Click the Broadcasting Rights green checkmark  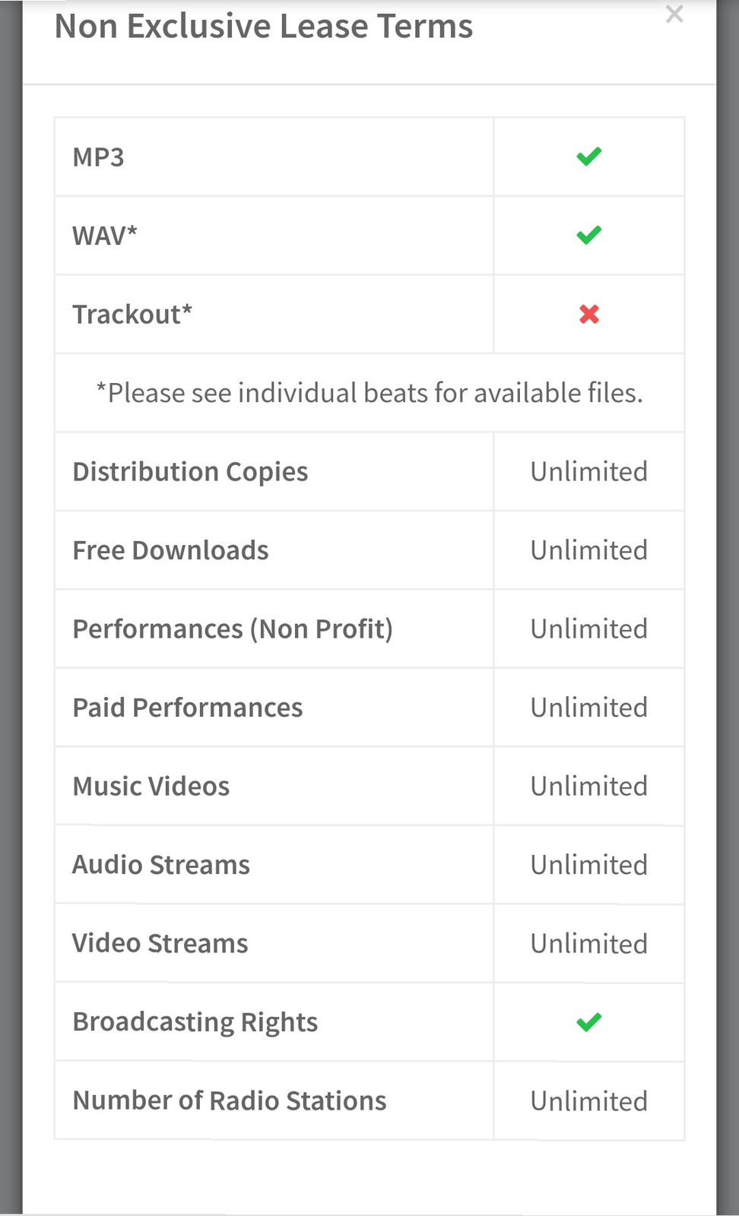coord(588,1022)
